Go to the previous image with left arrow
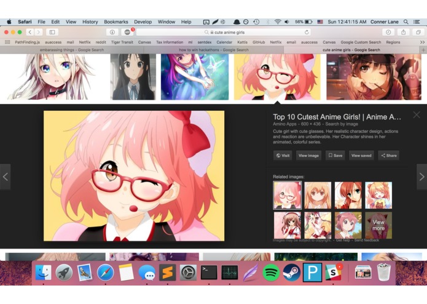The width and height of the screenshot is (427, 304). [x=5, y=177]
